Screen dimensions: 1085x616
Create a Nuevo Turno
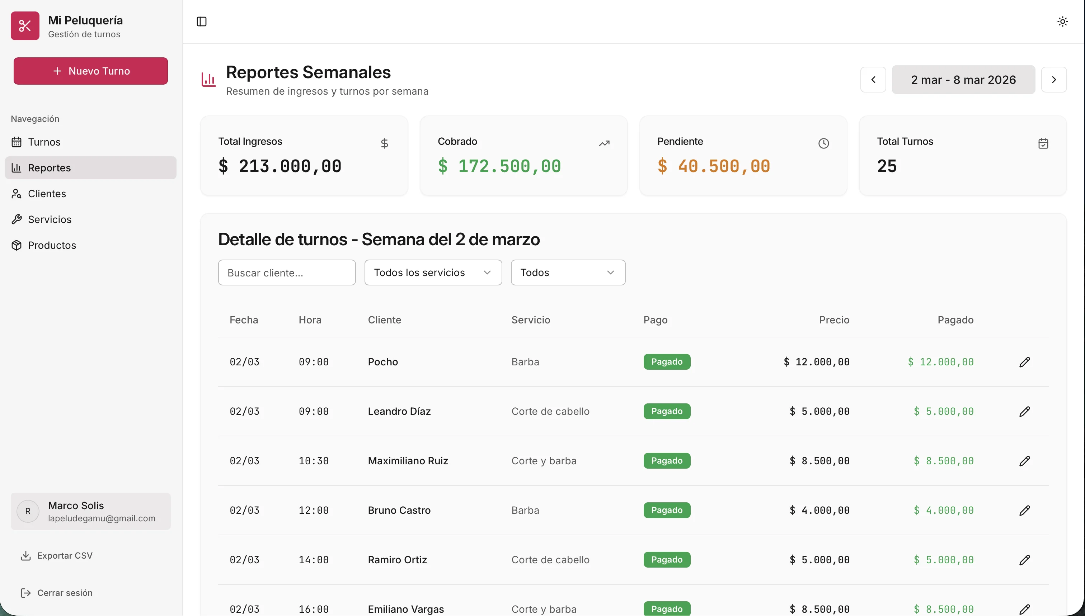click(90, 71)
